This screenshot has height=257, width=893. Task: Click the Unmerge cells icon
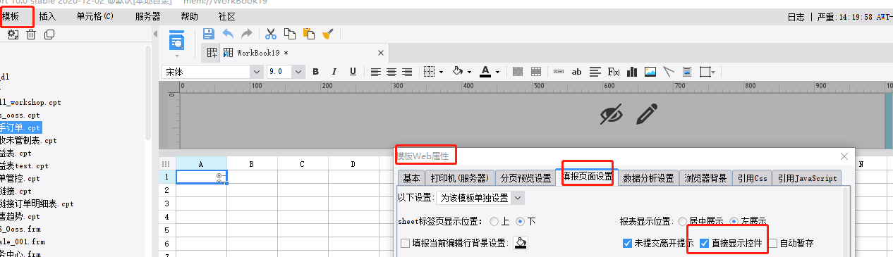(x=536, y=72)
